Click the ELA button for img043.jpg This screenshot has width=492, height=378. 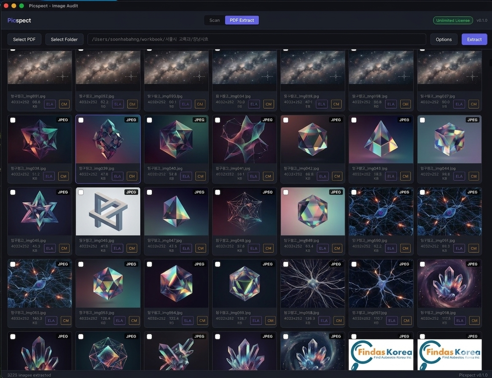pos(391,176)
